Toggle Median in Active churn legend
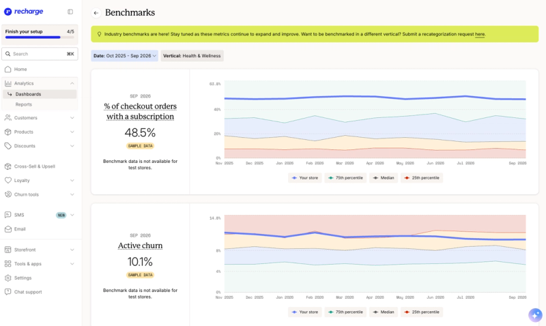This screenshot has height=326, width=546. click(384, 312)
